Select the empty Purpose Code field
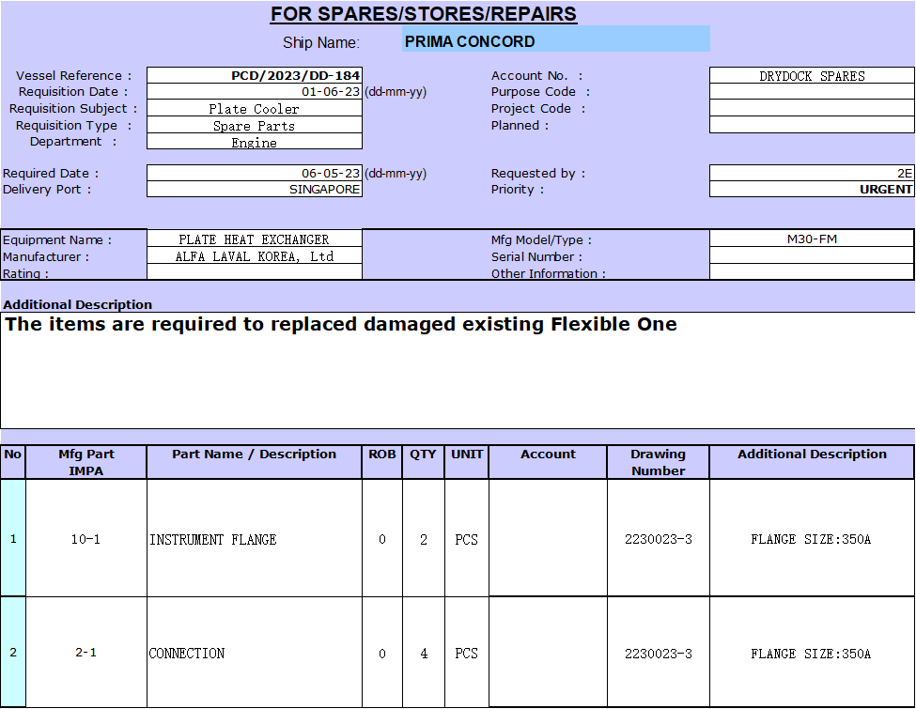Image resolution: width=916 pixels, height=709 pixels. [812, 92]
